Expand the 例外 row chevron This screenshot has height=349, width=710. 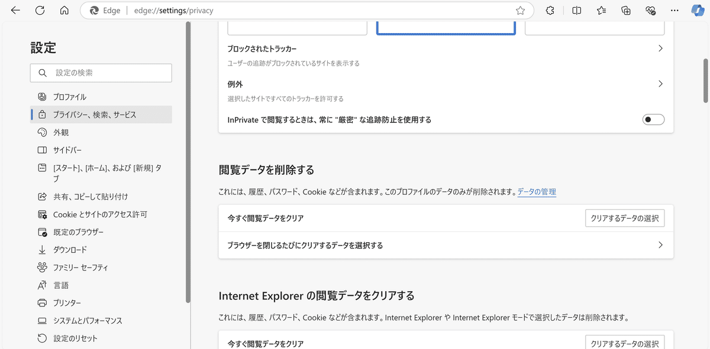(x=660, y=84)
